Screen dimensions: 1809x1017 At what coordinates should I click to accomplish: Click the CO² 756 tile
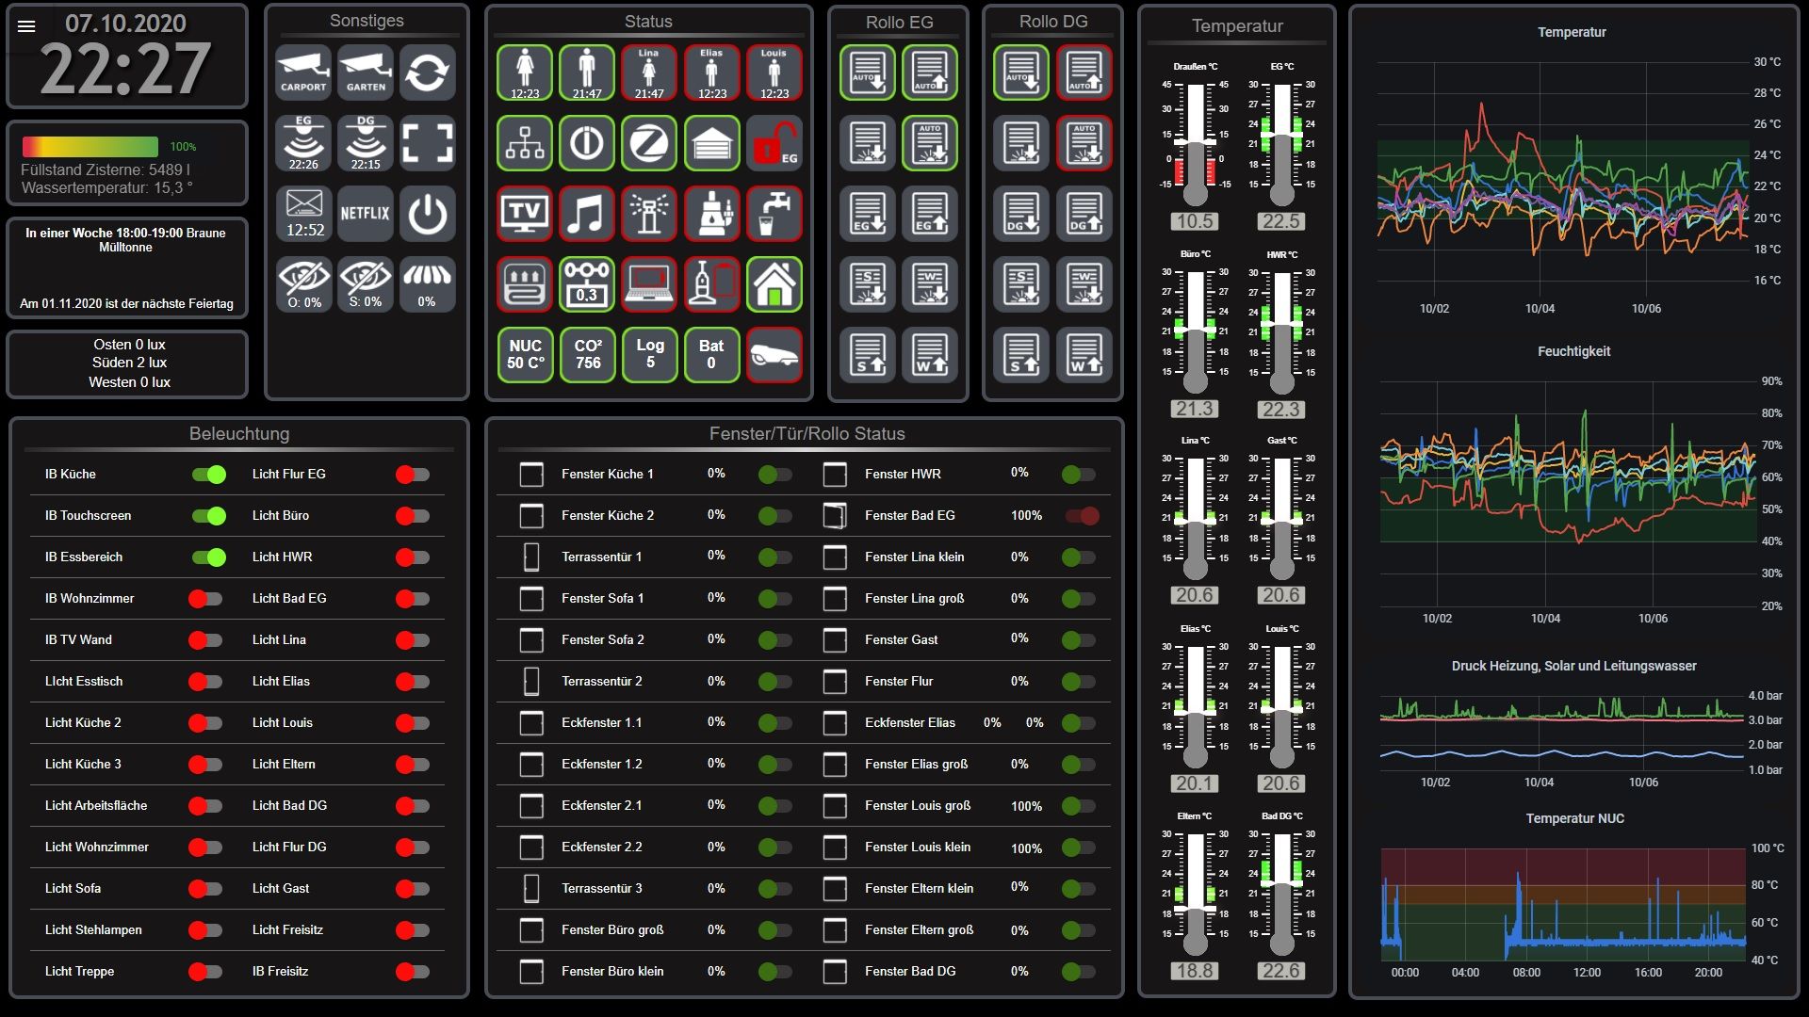click(x=588, y=355)
